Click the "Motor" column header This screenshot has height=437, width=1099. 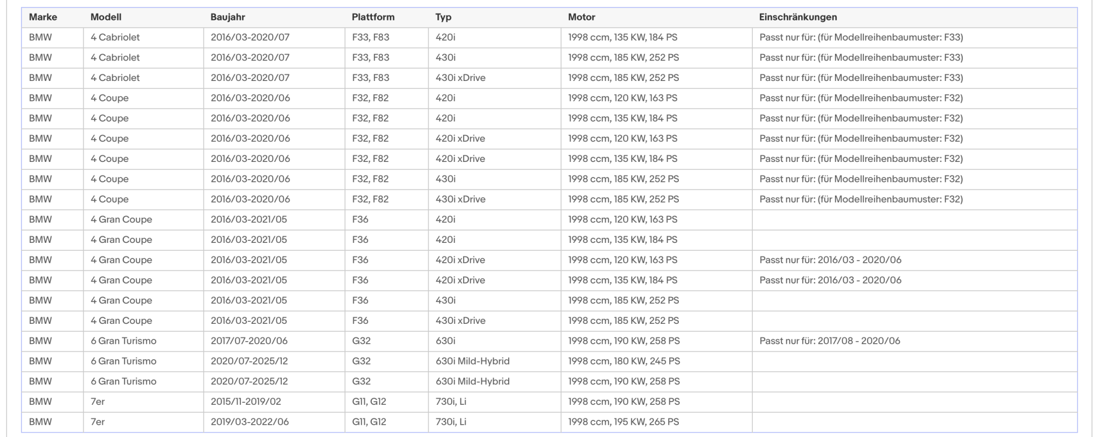(x=582, y=17)
